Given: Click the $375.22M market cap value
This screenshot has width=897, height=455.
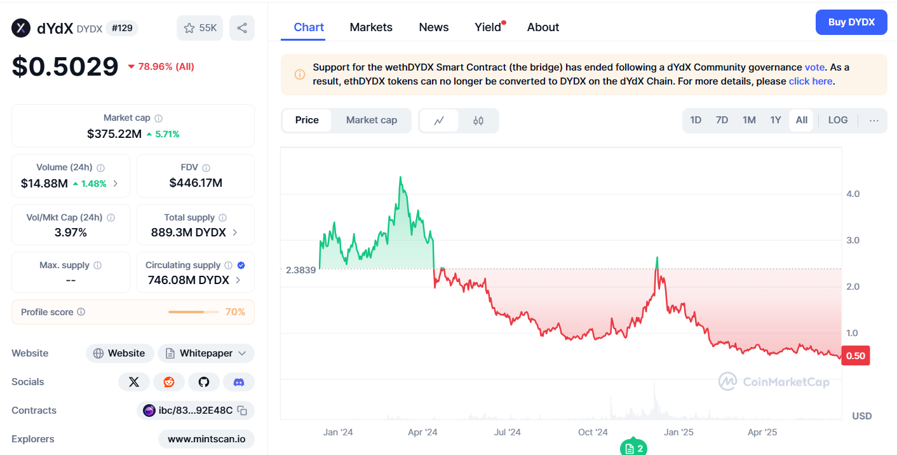Looking at the screenshot, I should [114, 134].
